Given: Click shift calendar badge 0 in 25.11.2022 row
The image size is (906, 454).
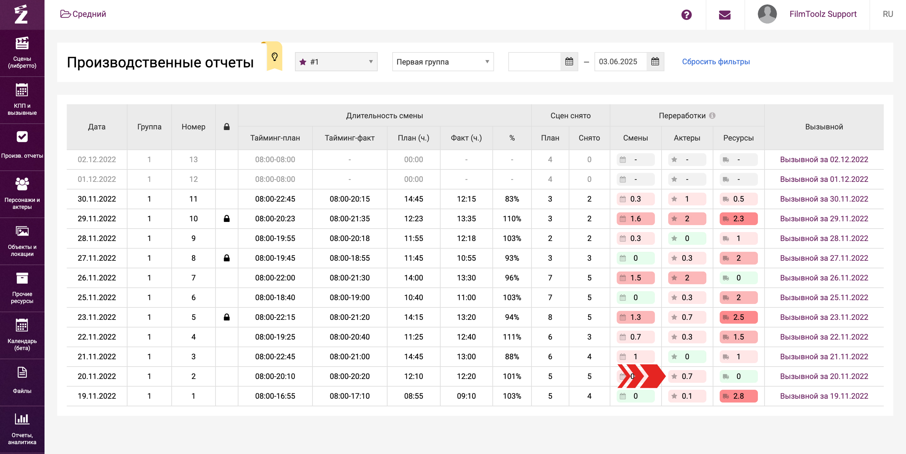Looking at the screenshot, I should (635, 297).
